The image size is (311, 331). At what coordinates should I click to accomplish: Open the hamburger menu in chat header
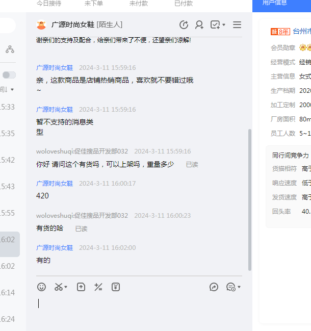[x=237, y=24]
